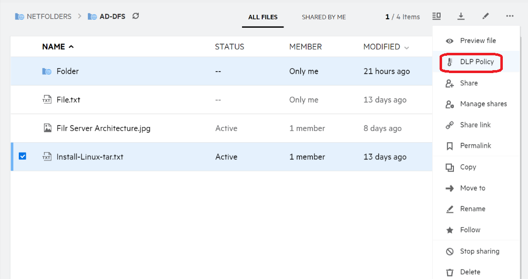Click the STATUS column header

click(x=229, y=47)
